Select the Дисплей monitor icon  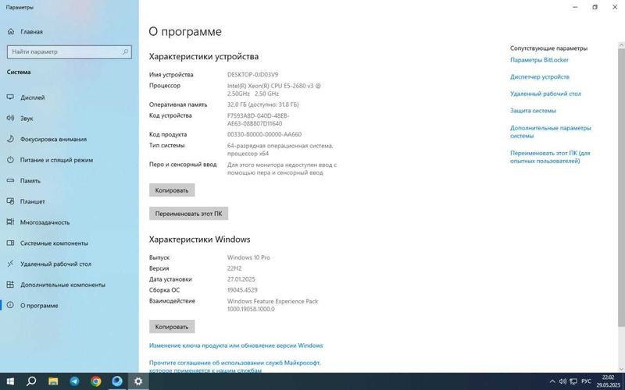(x=10, y=97)
